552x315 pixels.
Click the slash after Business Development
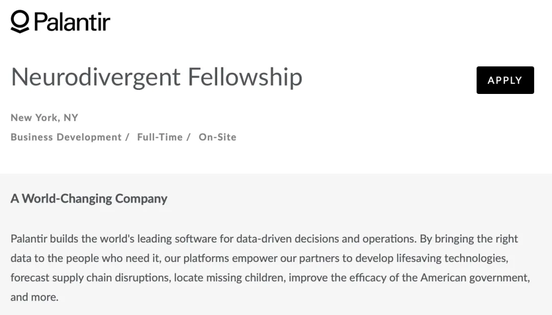[127, 137]
